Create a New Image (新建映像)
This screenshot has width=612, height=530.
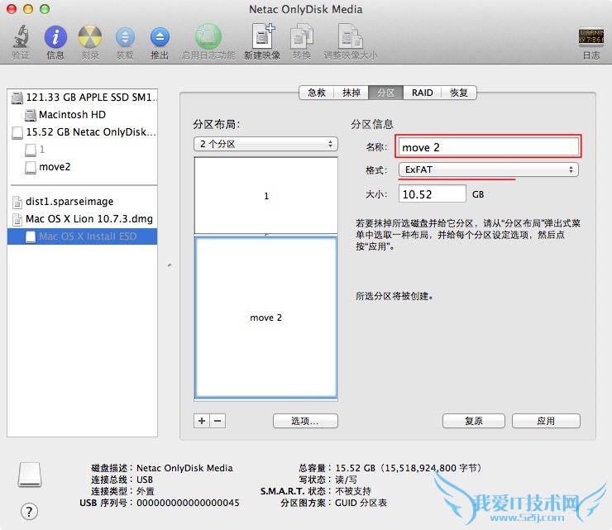[262, 36]
